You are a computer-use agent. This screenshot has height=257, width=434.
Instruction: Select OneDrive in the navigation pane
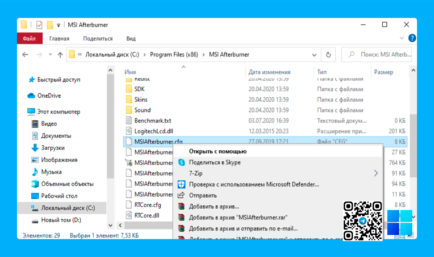[49, 96]
